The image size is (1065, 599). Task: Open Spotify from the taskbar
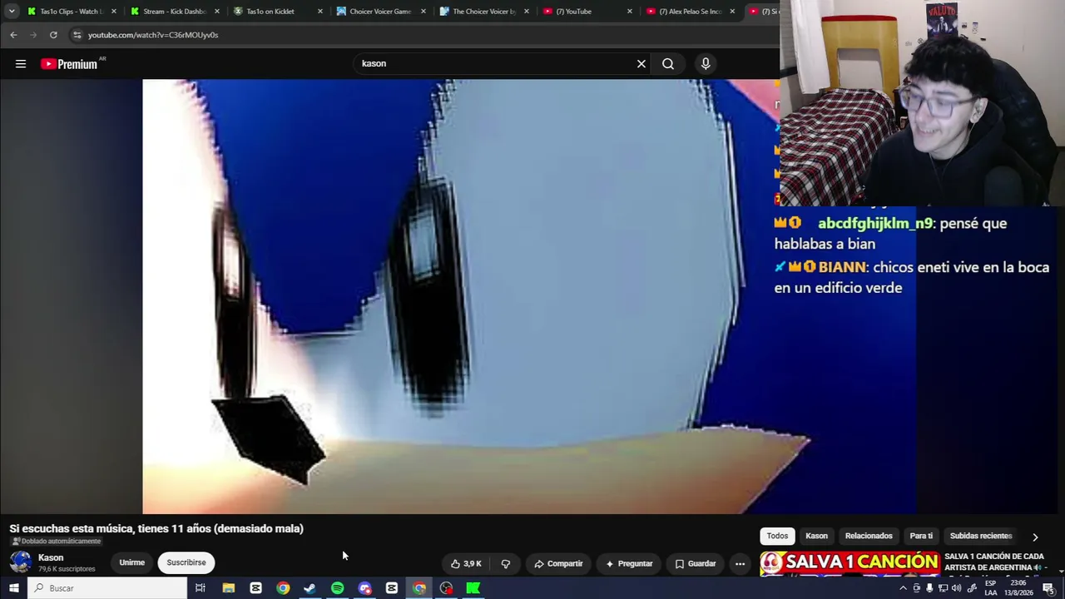coord(337,588)
